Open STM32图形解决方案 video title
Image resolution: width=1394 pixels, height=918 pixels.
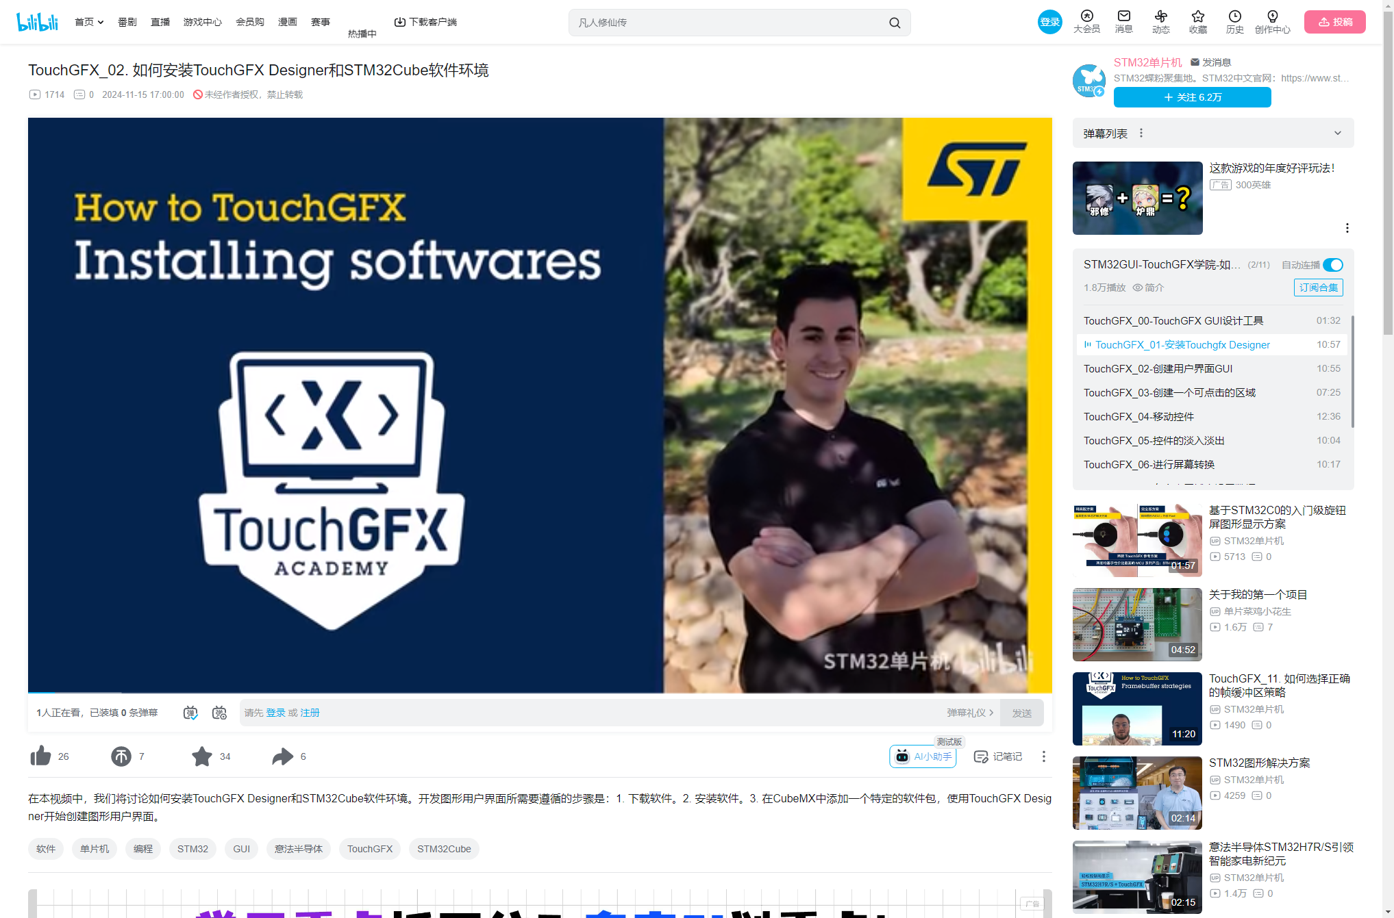[x=1260, y=763]
